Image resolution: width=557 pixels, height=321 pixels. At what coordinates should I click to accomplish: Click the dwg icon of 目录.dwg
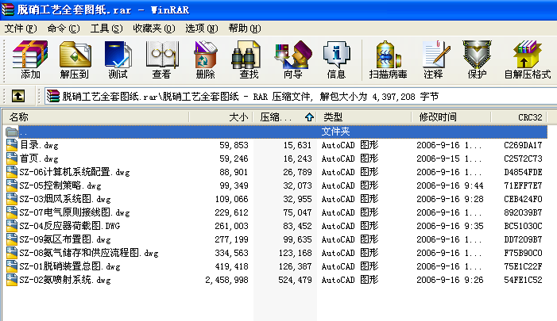12,144
